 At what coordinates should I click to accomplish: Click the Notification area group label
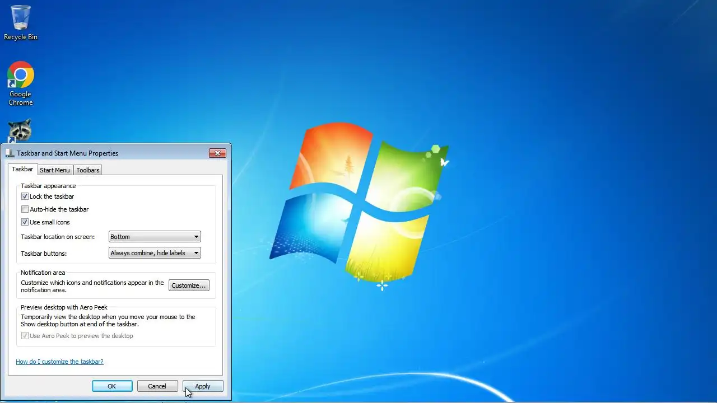[x=43, y=273]
